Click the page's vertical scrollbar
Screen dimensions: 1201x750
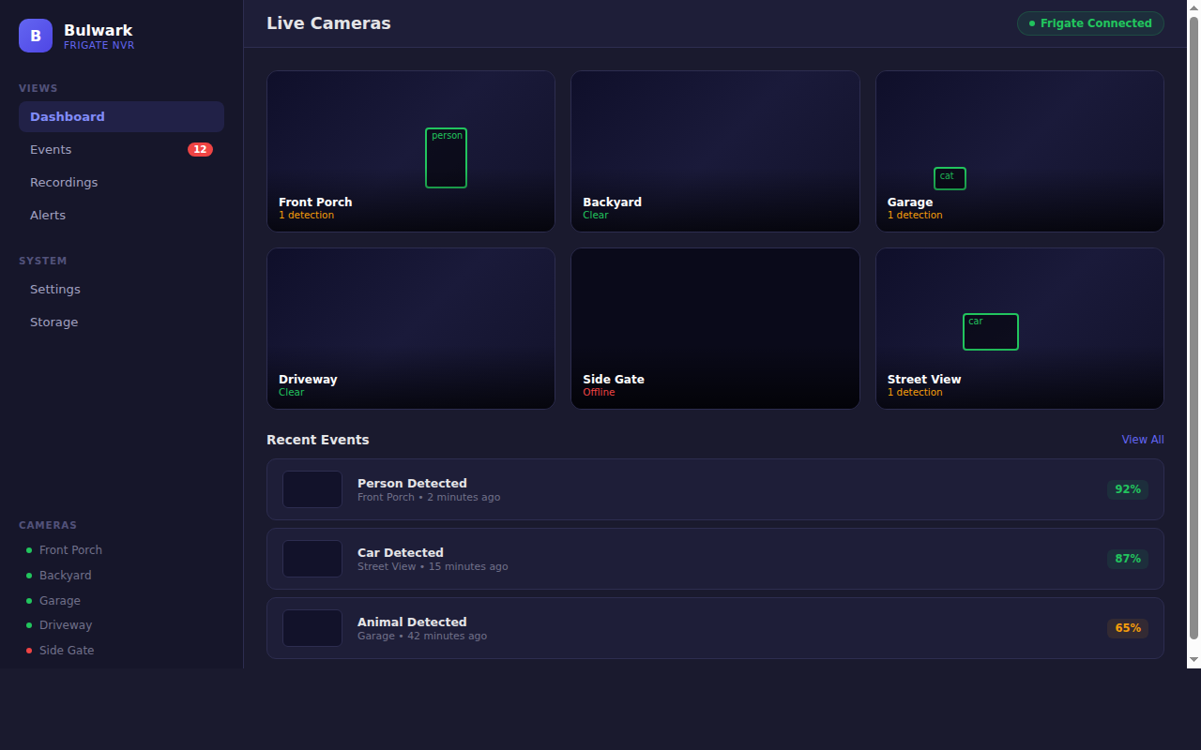pyautogui.click(x=1193, y=328)
